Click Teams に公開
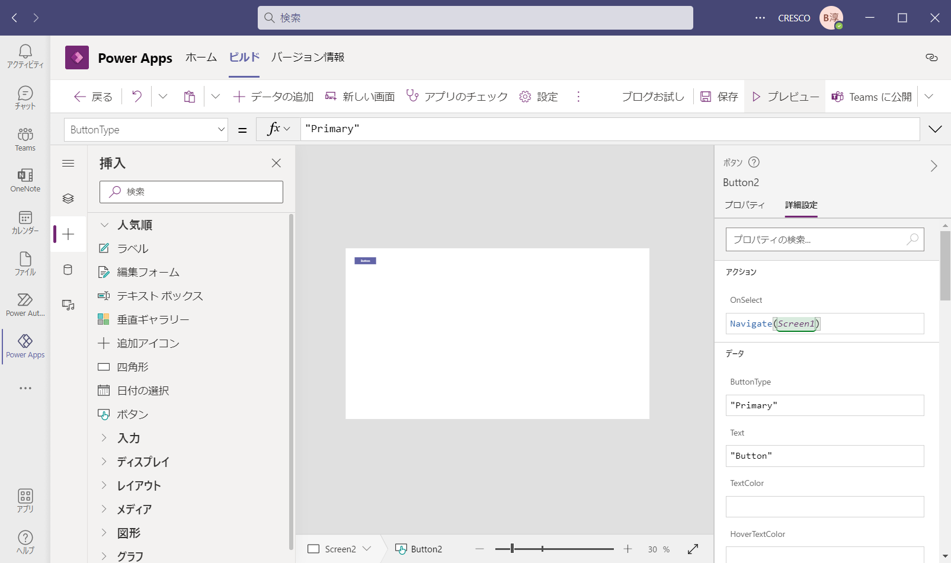Viewport: 951px width, 563px height. tap(872, 97)
